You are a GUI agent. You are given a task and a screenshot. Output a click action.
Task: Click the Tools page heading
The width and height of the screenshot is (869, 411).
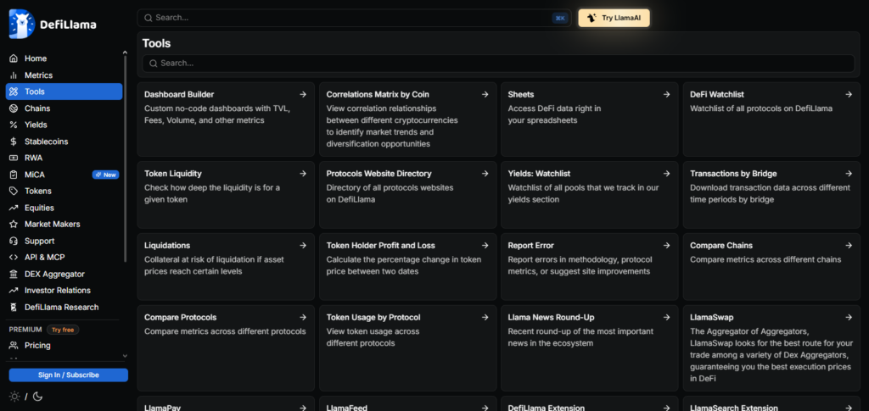[156, 44]
